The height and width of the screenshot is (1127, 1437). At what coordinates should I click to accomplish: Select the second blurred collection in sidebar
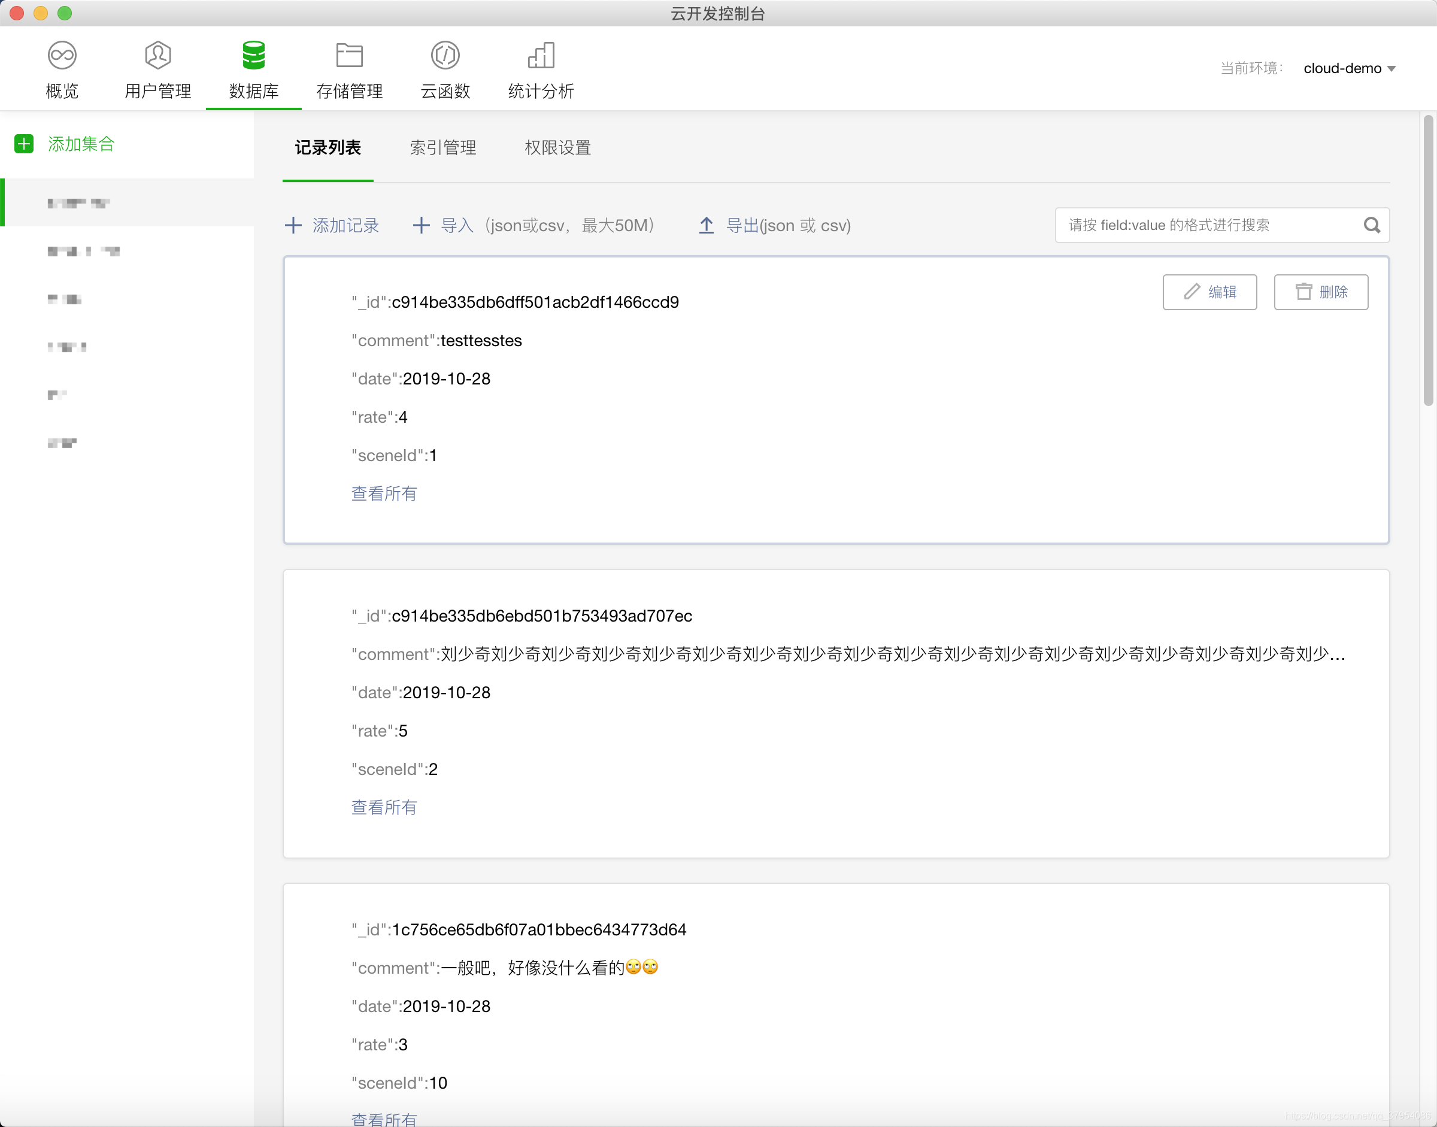pyautogui.click(x=127, y=251)
